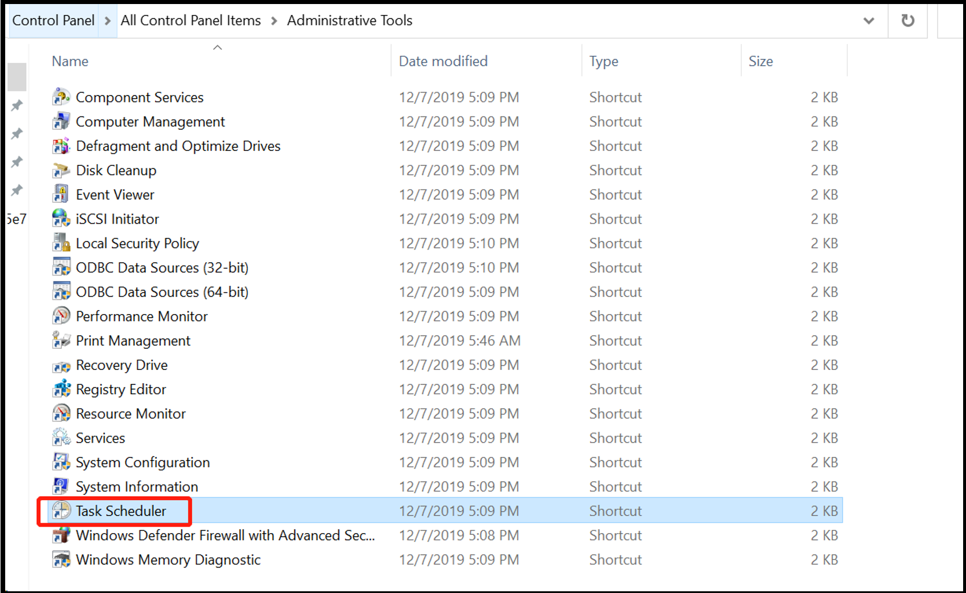Select the Services gear icon
The image size is (966, 593).
pyautogui.click(x=61, y=438)
